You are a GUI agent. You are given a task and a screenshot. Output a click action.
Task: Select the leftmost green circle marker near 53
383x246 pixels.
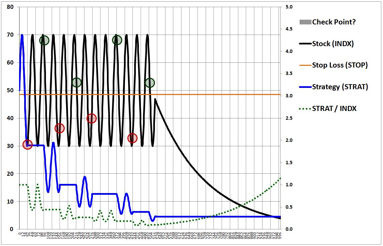[77, 82]
